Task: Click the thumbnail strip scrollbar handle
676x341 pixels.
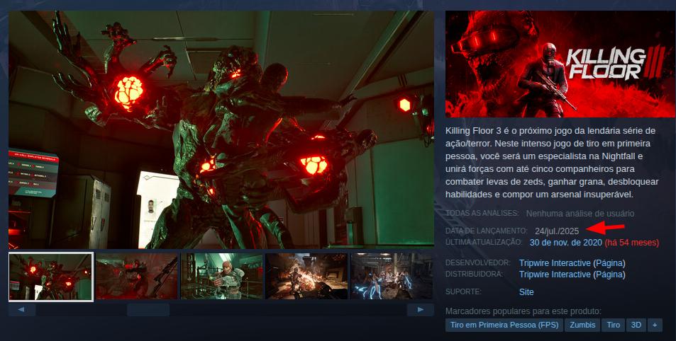Action: click(148, 310)
